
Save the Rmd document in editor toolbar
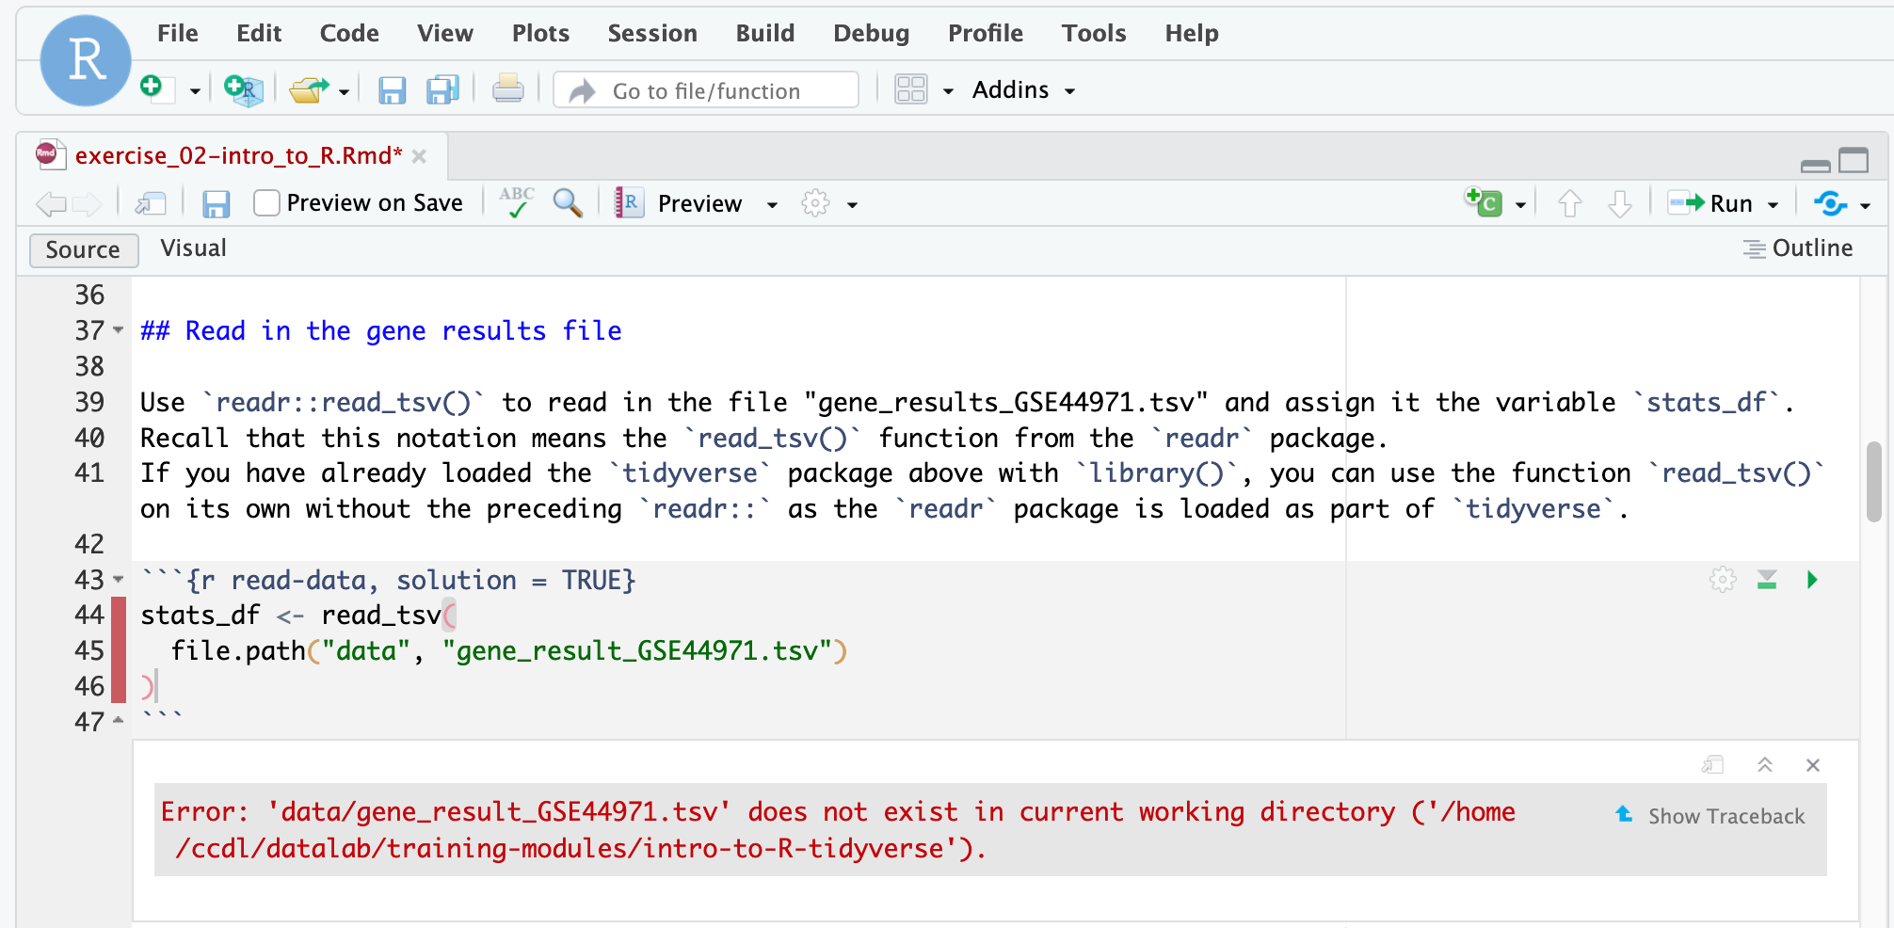tap(217, 203)
